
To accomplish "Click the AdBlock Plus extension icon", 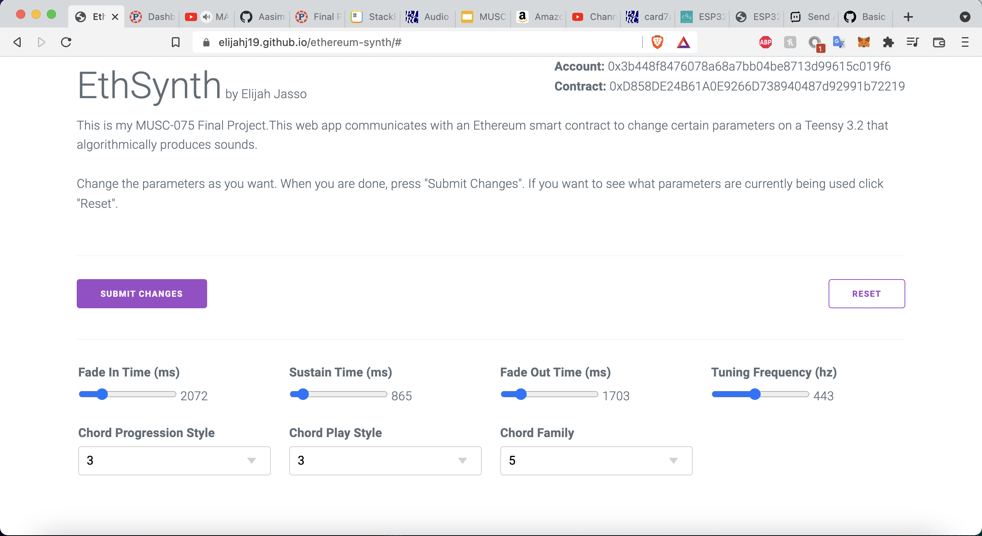I will tap(765, 42).
